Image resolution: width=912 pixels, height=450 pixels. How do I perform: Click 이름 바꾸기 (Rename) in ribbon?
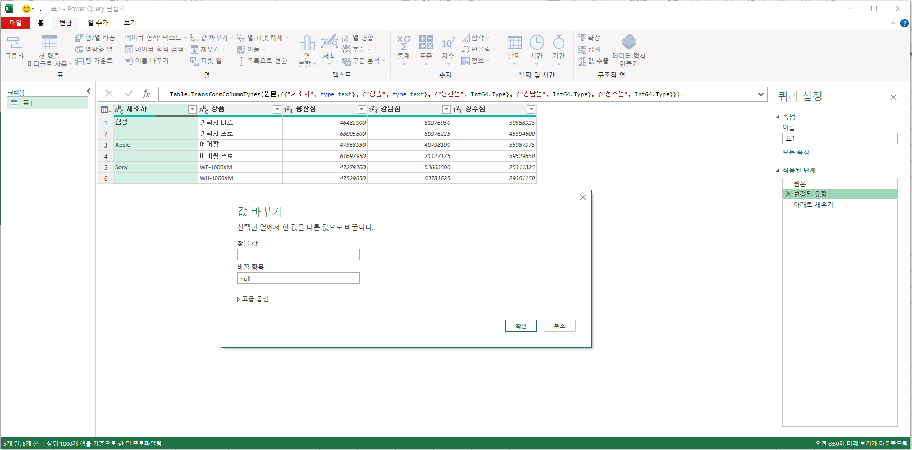147,61
